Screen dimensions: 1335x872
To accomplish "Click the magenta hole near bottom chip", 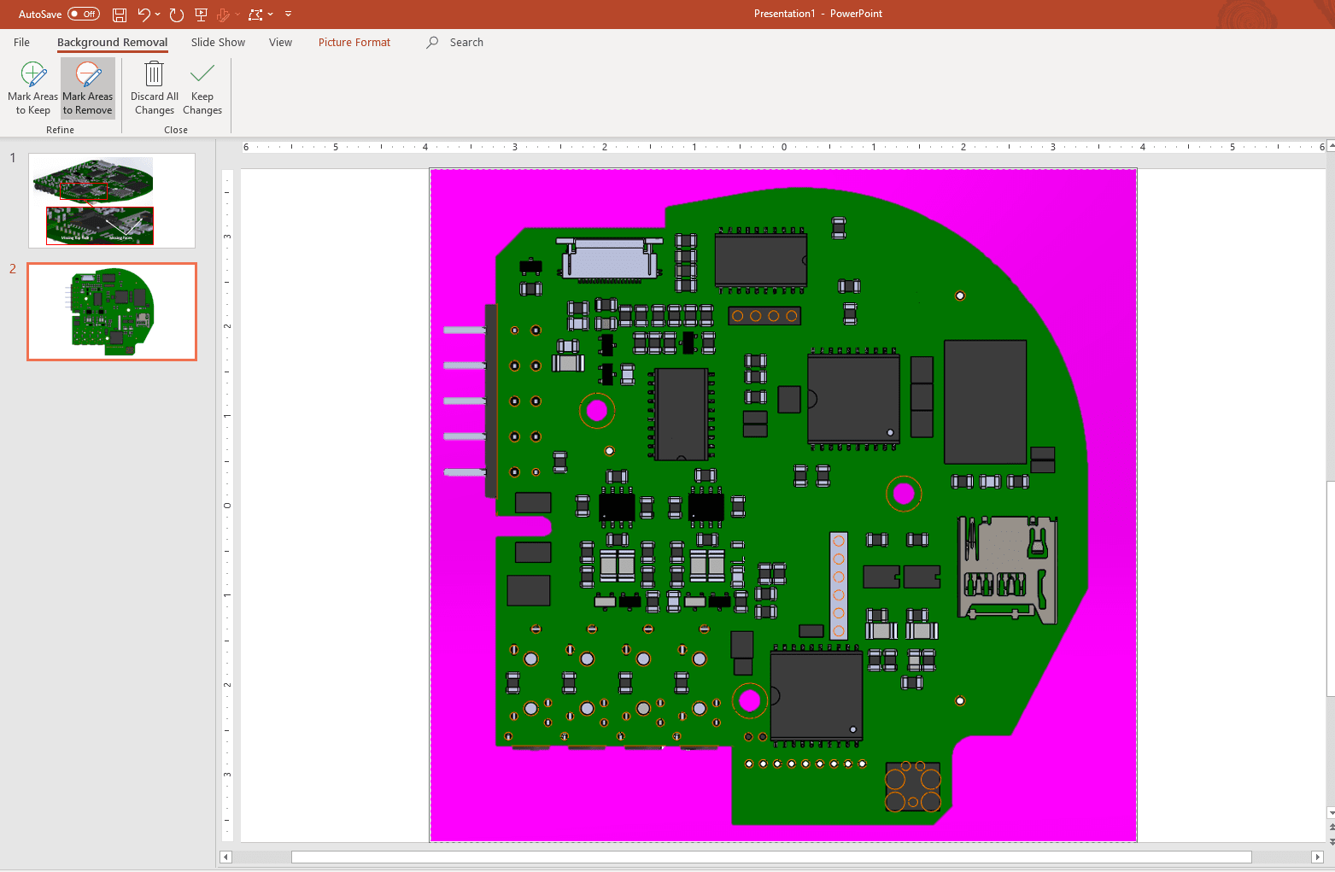I will point(750,700).
